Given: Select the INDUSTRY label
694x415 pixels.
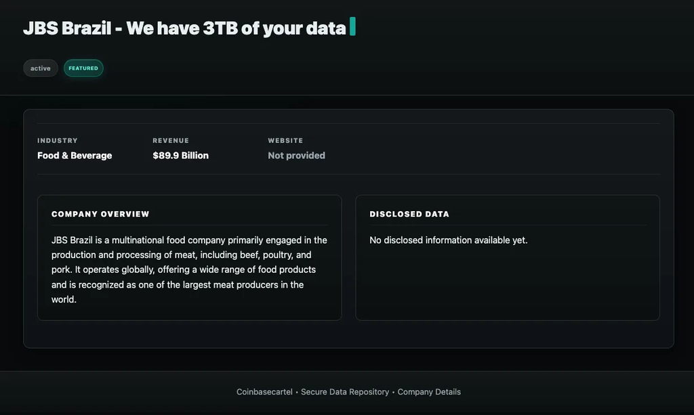Looking at the screenshot, I should click(58, 140).
